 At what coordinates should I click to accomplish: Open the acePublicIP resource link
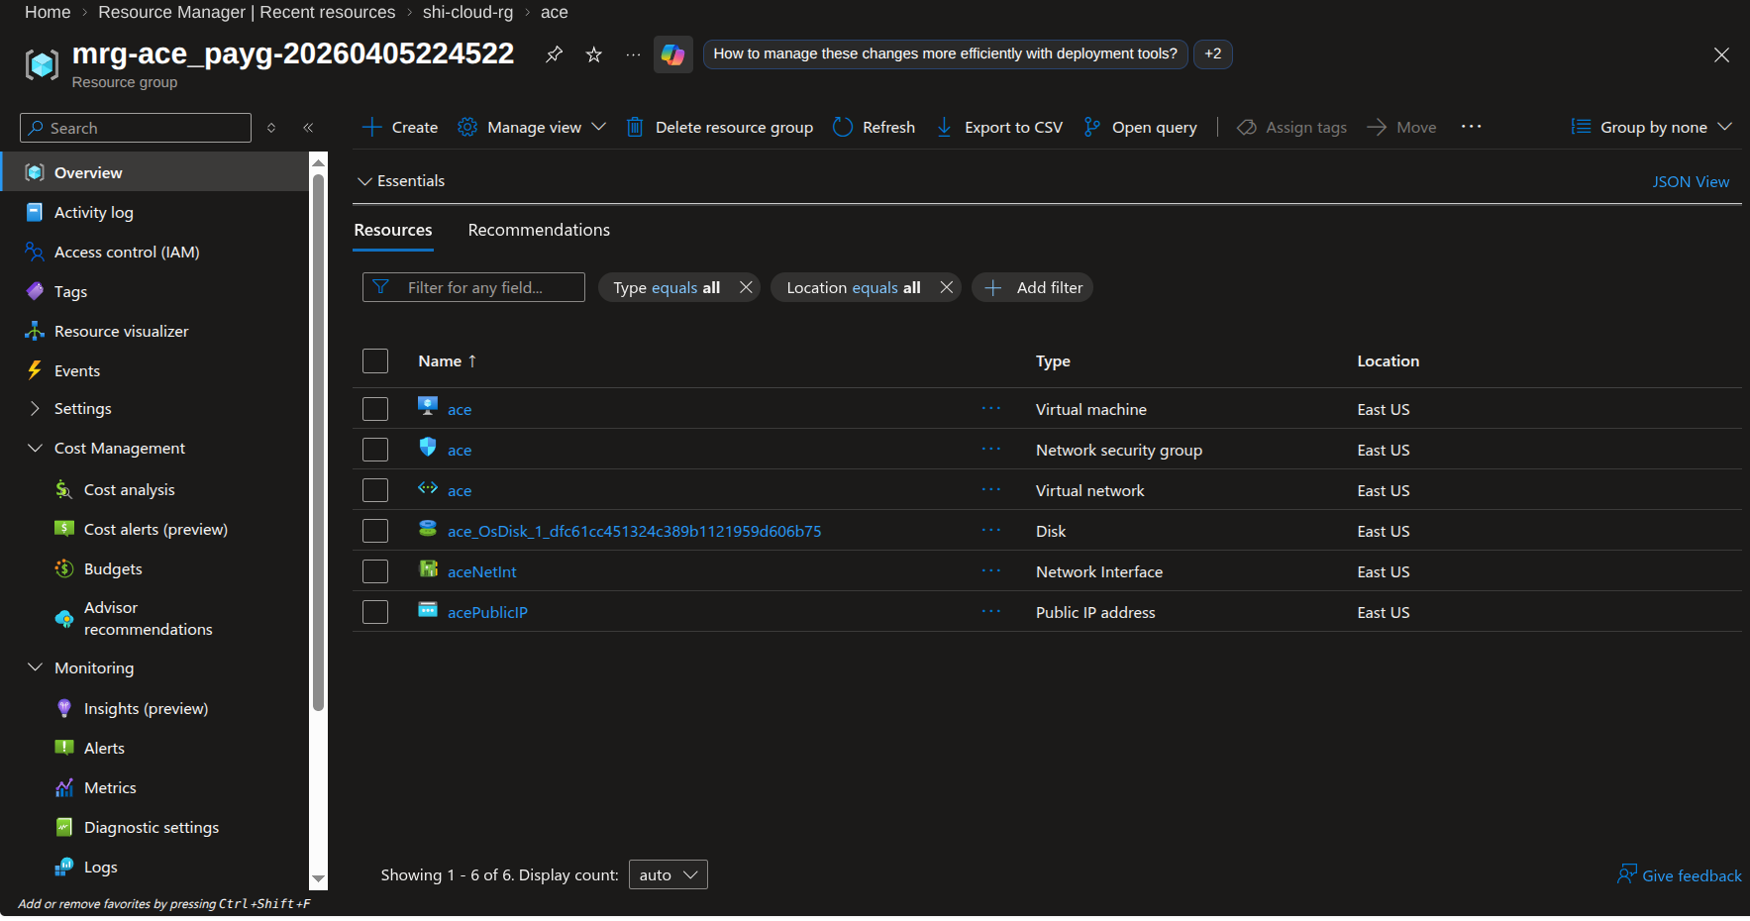(x=487, y=612)
